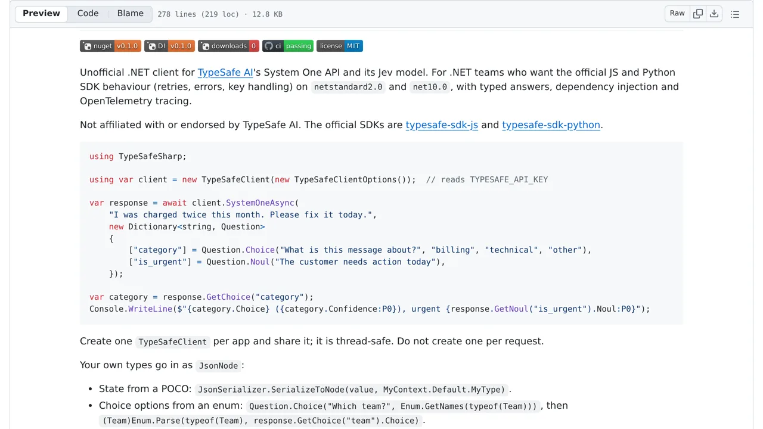
Task: Open the typesafe-sdk-python link
Action: [x=551, y=125]
